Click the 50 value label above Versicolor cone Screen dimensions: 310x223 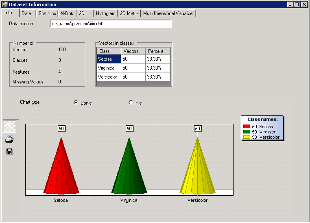[197, 129]
